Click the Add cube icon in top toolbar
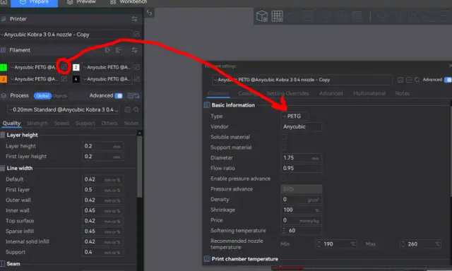452x271 pixels. (x=262, y=16)
